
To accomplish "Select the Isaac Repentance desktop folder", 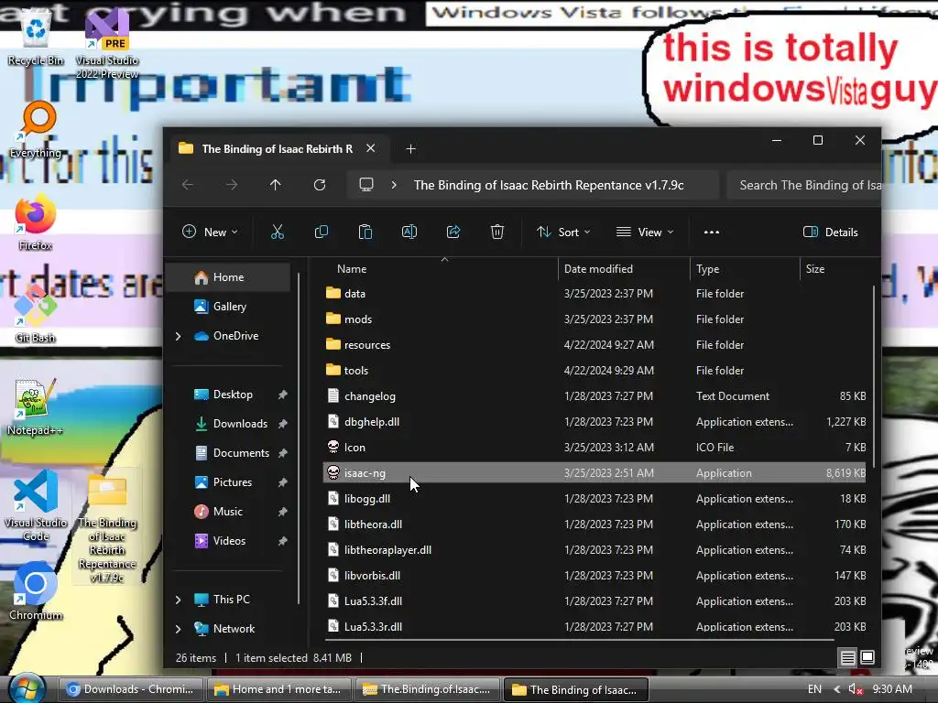I will tap(107, 526).
